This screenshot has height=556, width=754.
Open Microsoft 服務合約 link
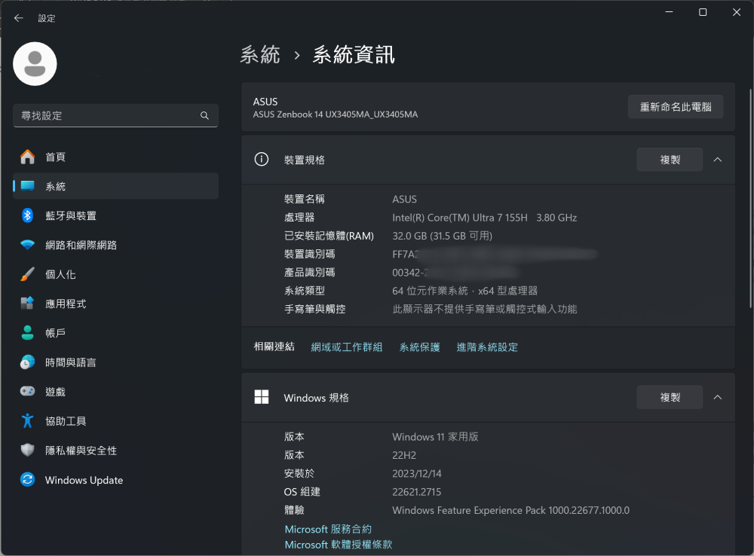tap(328, 529)
